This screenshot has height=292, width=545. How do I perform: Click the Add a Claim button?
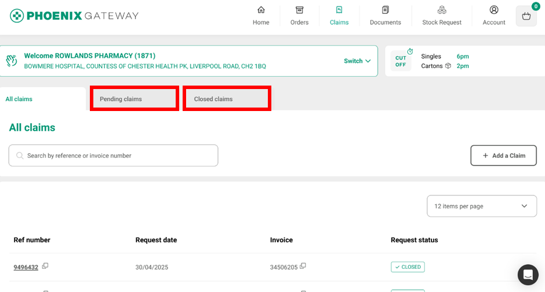(503, 156)
